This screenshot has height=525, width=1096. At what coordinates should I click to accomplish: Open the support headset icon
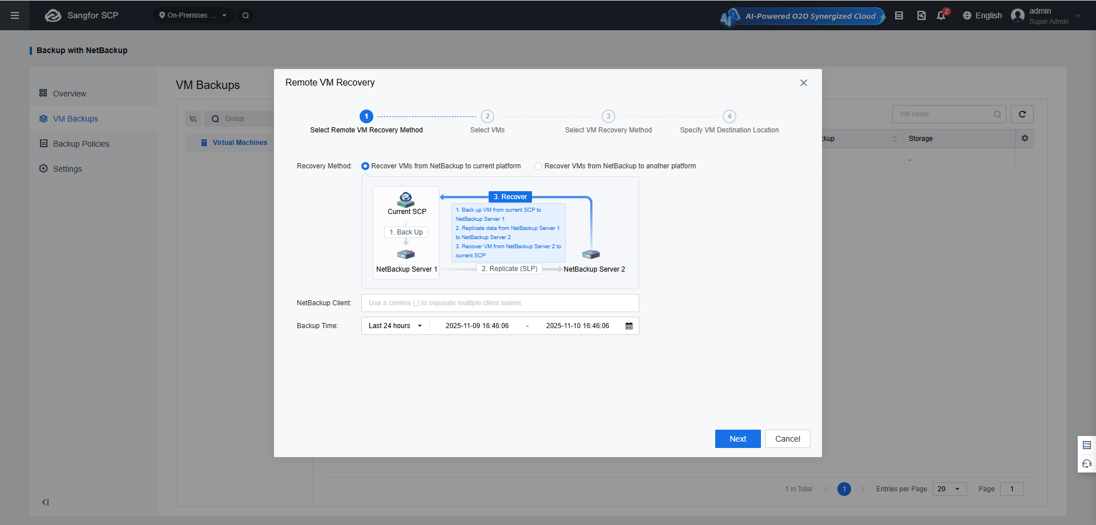pos(1087,463)
